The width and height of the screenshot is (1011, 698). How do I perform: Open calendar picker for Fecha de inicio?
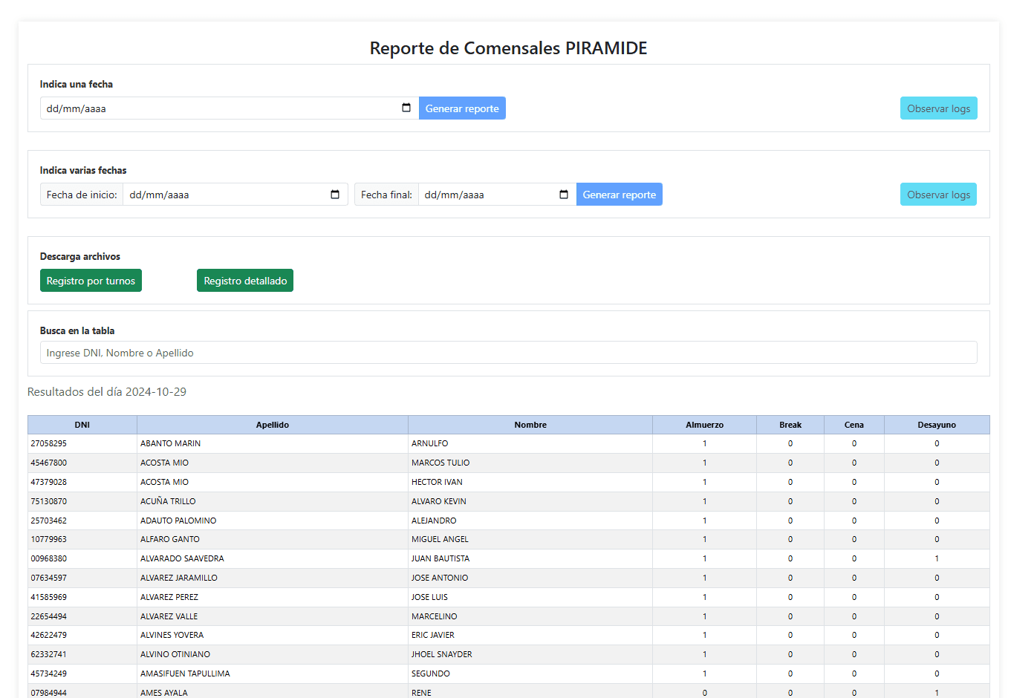tap(335, 195)
